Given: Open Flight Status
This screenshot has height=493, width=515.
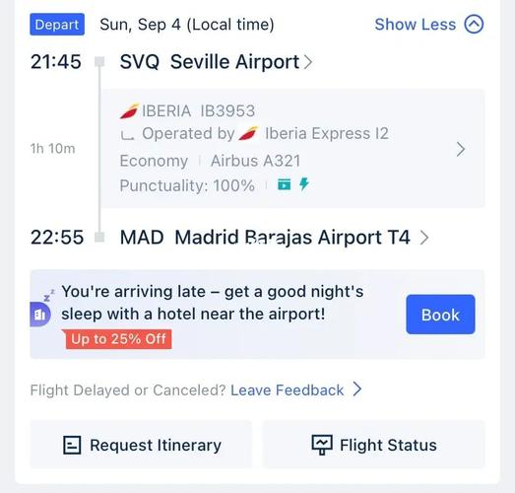Looking at the screenshot, I should pos(374,445).
